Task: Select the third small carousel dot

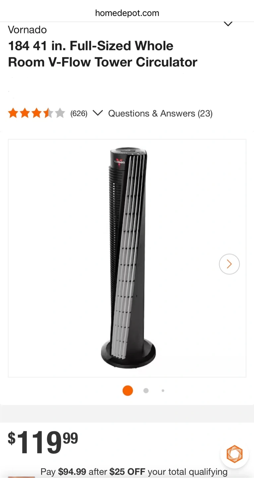Action: tap(163, 391)
